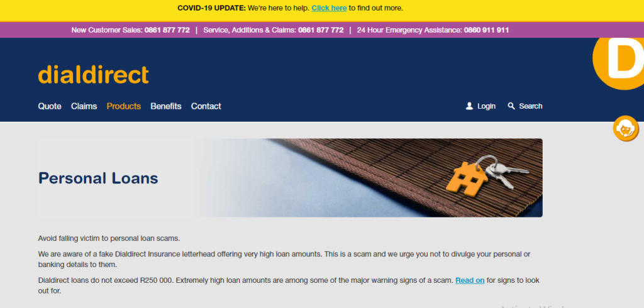Click the user profile icon beside Login
Screen dimensions: 644x308
[x=469, y=106]
